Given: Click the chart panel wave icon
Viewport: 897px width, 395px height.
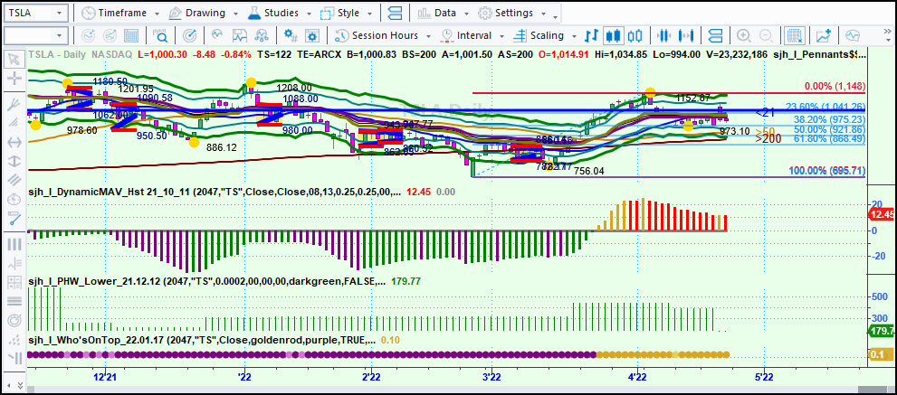Looking at the screenshot, I should pyautogui.click(x=239, y=35).
